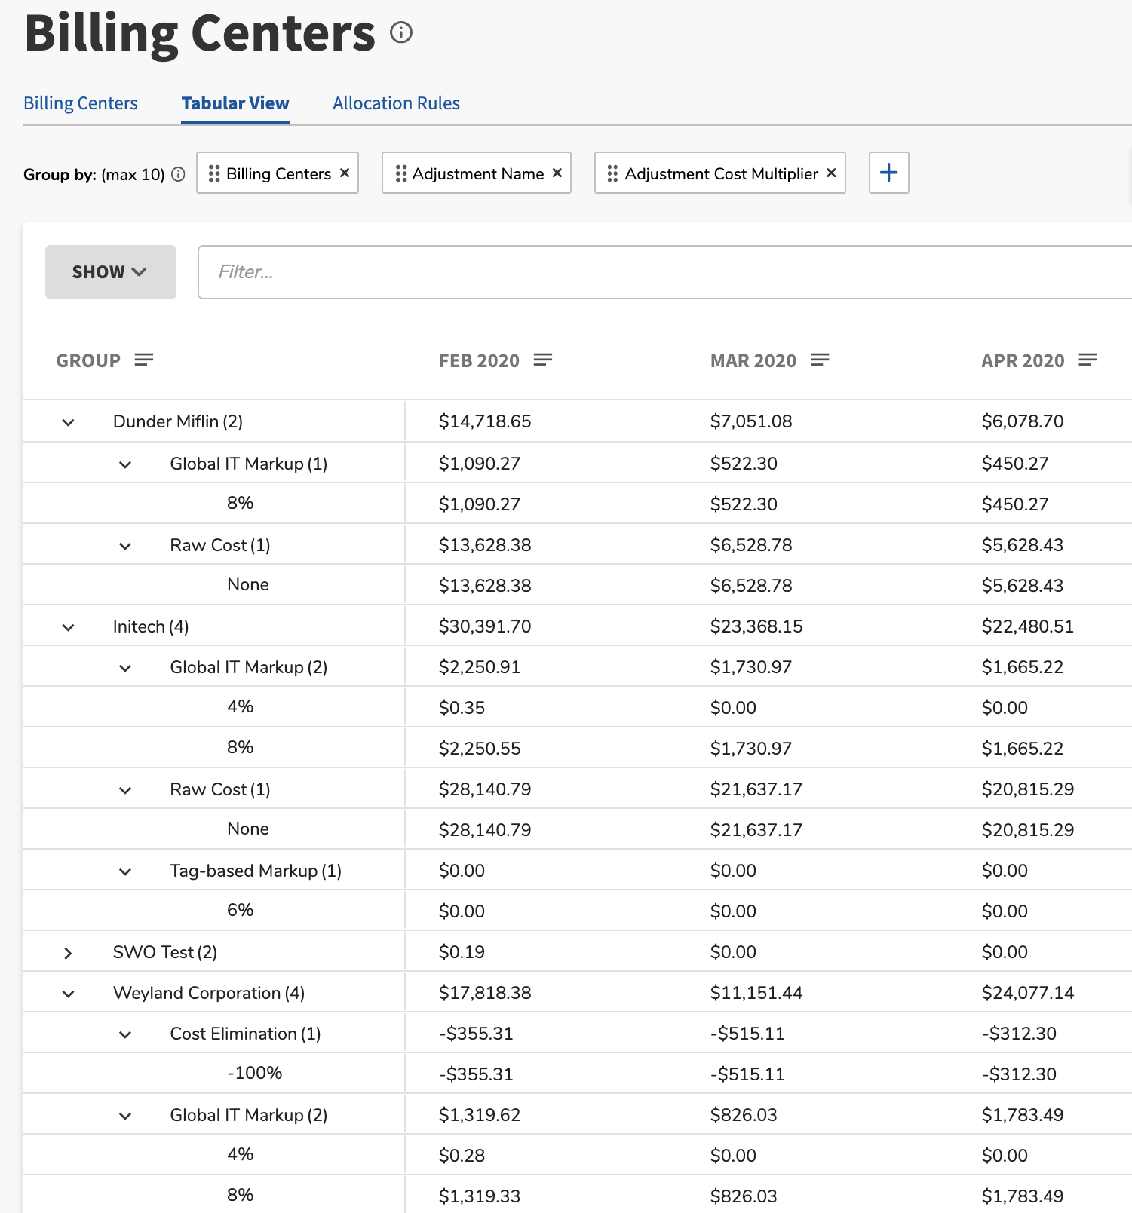Open the FEB 2020 column menu icon

[543, 360]
